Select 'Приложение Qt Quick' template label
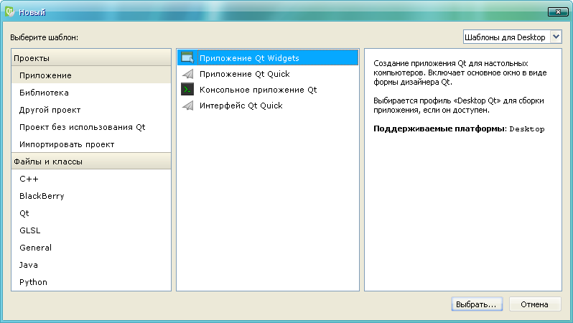Image resolution: width=573 pixels, height=323 pixels. coord(244,74)
